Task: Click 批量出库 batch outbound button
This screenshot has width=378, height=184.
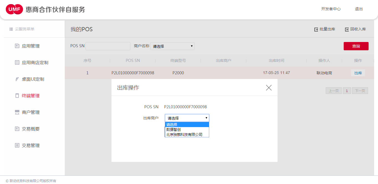Action: tap(325, 29)
